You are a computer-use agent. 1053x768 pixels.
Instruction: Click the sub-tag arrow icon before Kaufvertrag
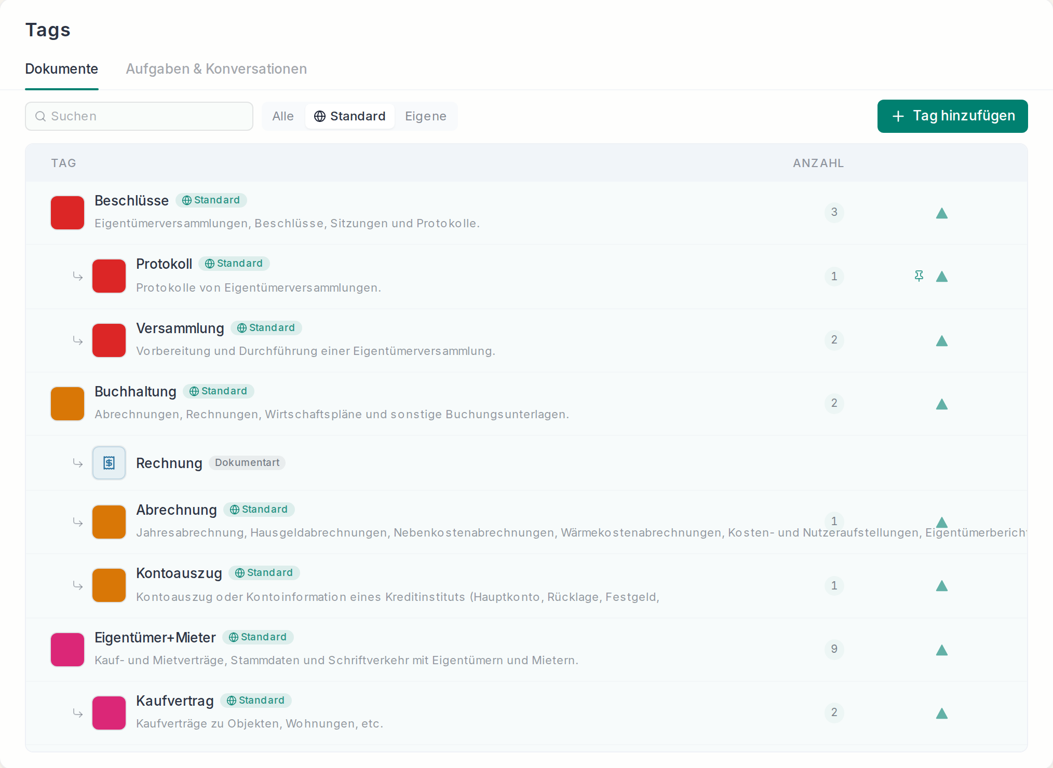pyautogui.click(x=78, y=714)
